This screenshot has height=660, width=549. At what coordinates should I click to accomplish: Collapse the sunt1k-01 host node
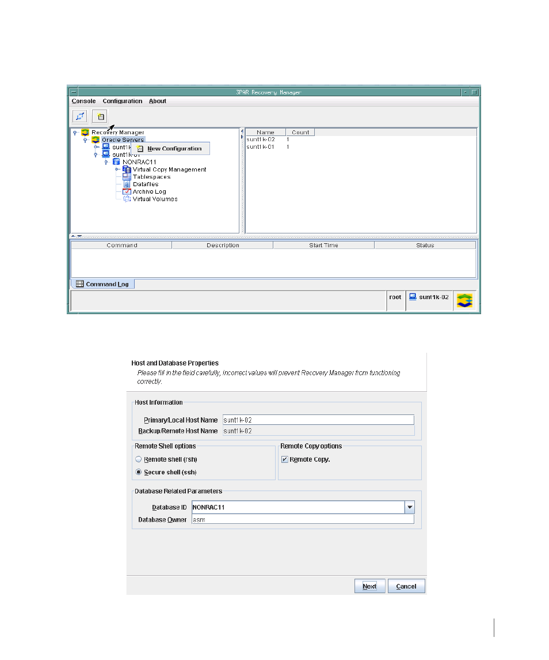(96, 155)
